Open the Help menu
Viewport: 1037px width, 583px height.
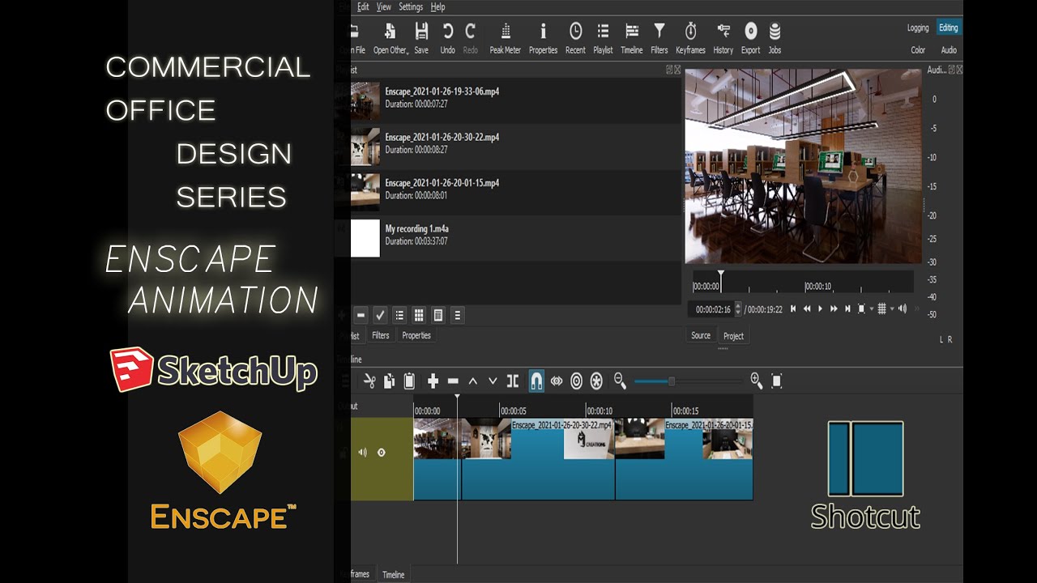[437, 6]
